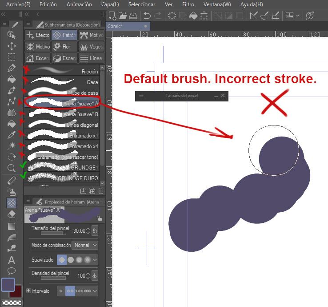Click the Undo arrow icon
This screenshot has width=328, height=307.
(x=147, y=16)
